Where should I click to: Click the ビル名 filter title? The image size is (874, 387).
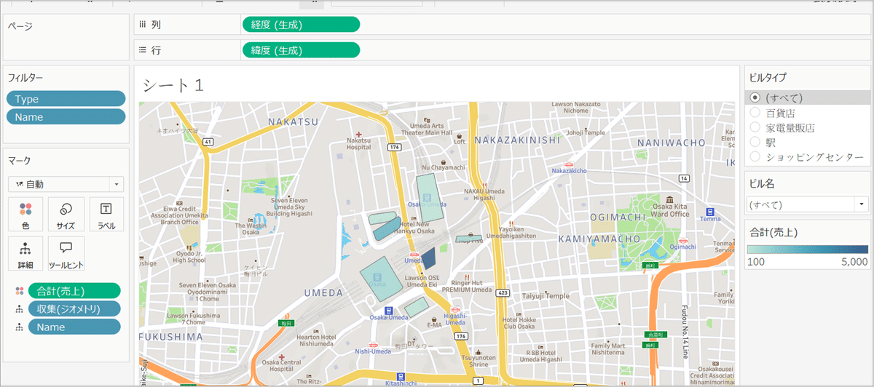click(x=762, y=184)
